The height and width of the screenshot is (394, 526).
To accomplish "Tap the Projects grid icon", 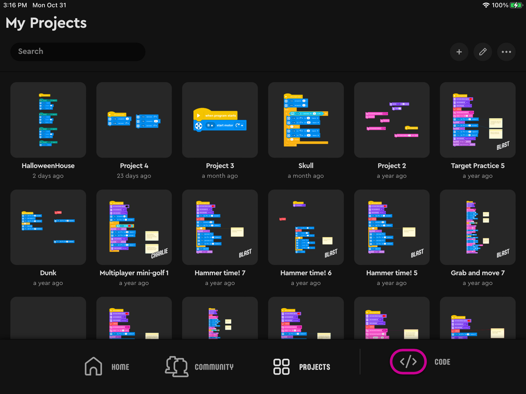I will [281, 367].
